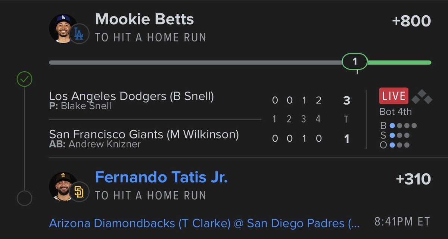Click the Bot 4th inning status text
The width and height of the screenshot is (448, 239).
click(x=395, y=112)
